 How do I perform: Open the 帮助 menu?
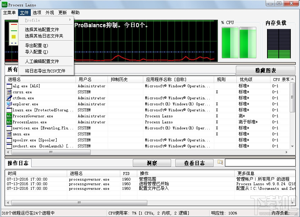75,12
